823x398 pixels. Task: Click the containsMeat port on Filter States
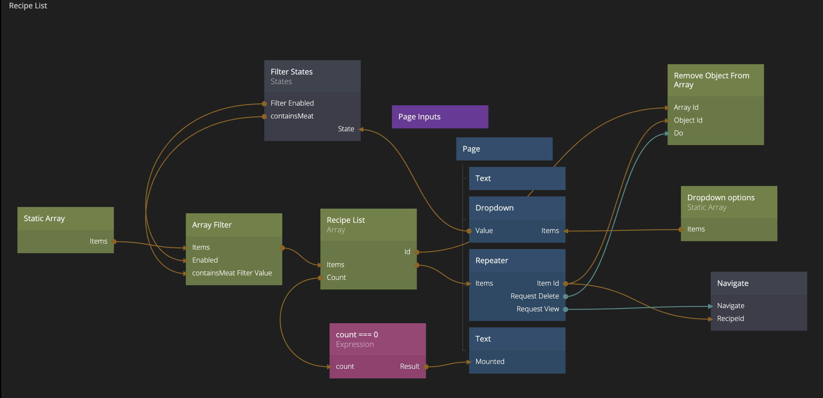tap(264, 117)
